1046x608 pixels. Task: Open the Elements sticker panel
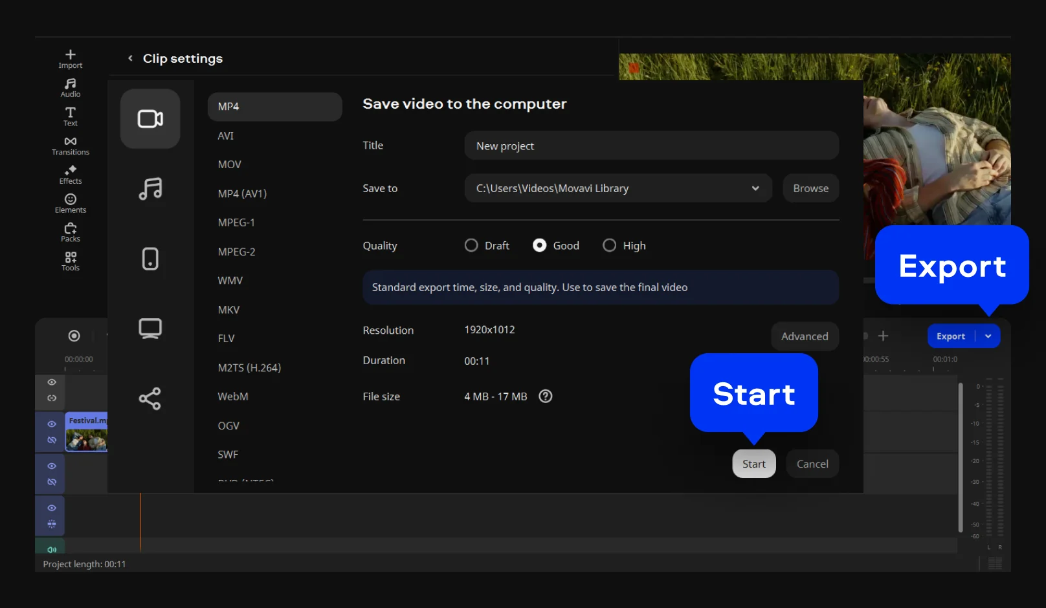71,203
